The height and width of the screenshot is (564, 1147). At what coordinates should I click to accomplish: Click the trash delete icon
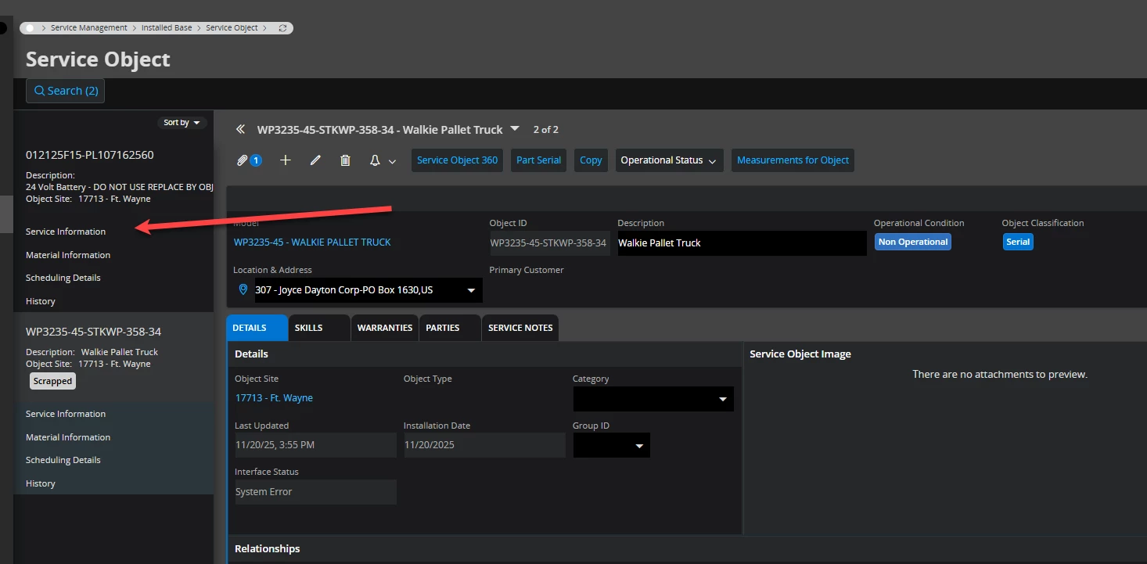tap(345, 160)
